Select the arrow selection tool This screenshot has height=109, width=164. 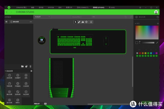click(x=75, y=22)
